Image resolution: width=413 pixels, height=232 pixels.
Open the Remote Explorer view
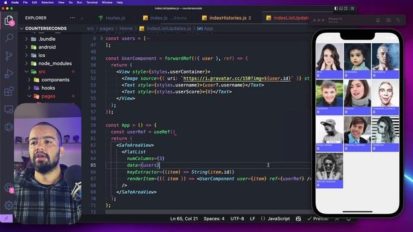coord(8,109)
